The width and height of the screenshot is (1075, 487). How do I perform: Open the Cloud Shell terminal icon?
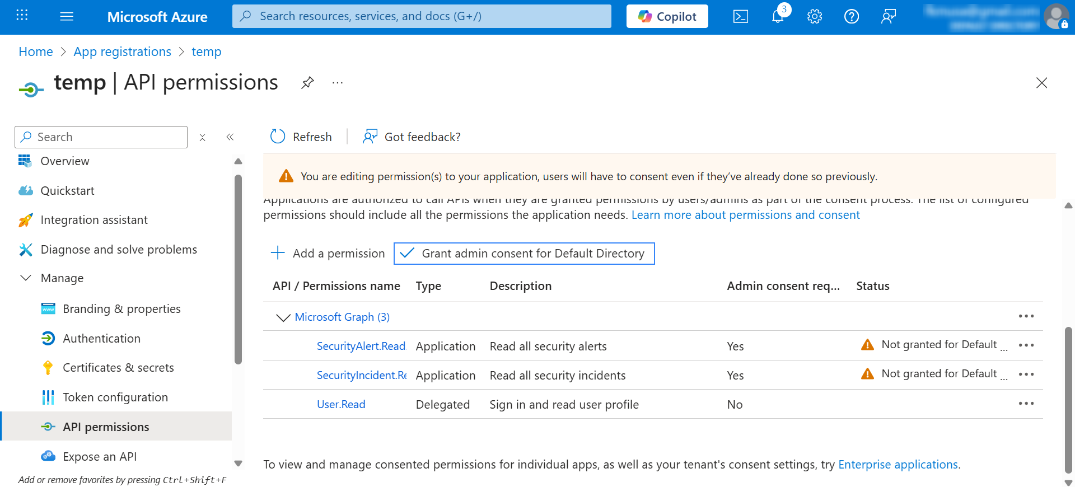pos(740,16)
